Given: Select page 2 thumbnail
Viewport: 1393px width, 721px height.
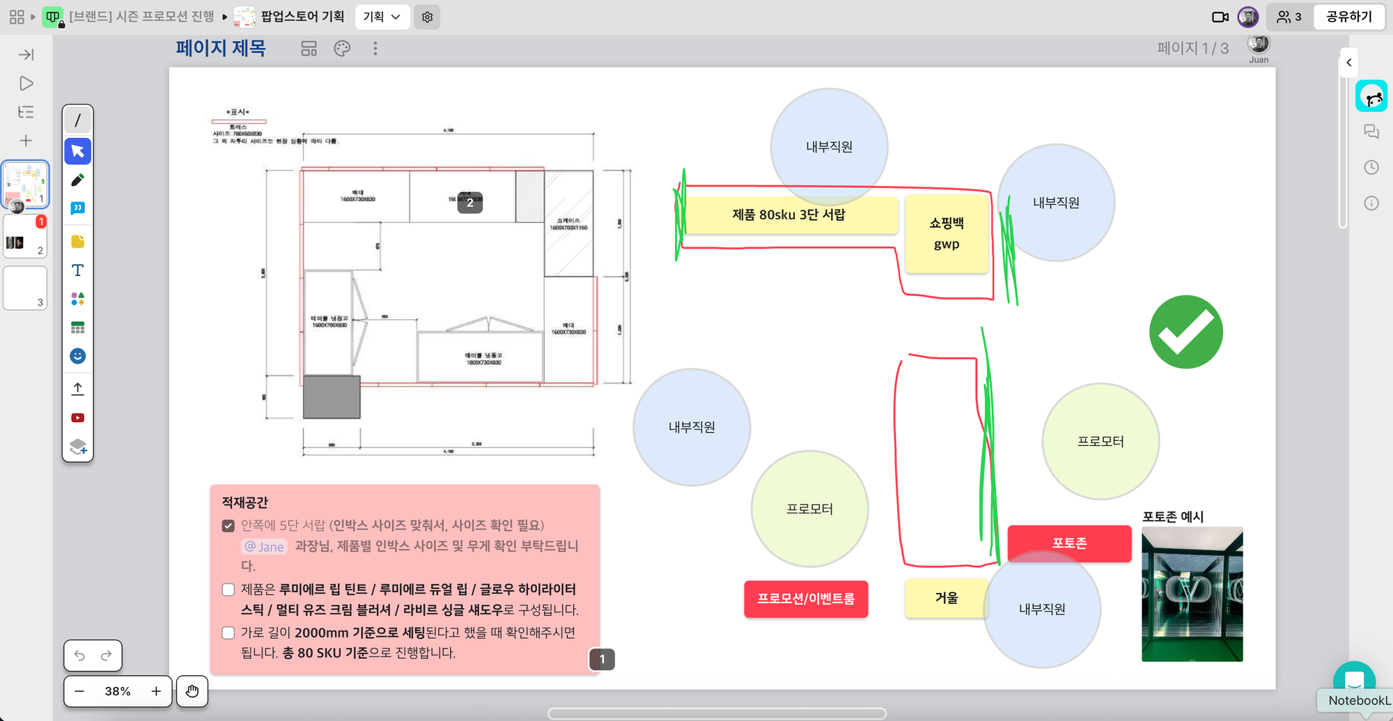Looking at the screenshot, I should point(25,237).
